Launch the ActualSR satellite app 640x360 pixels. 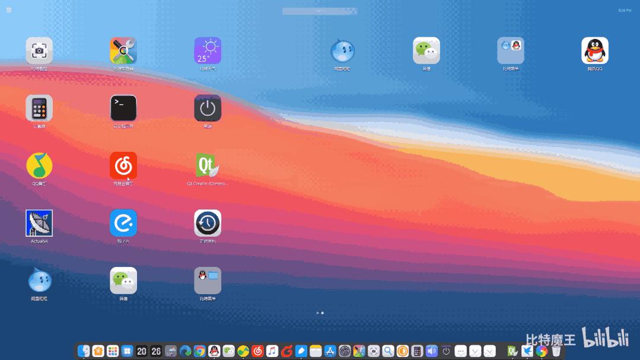click(x=39, y=222)
